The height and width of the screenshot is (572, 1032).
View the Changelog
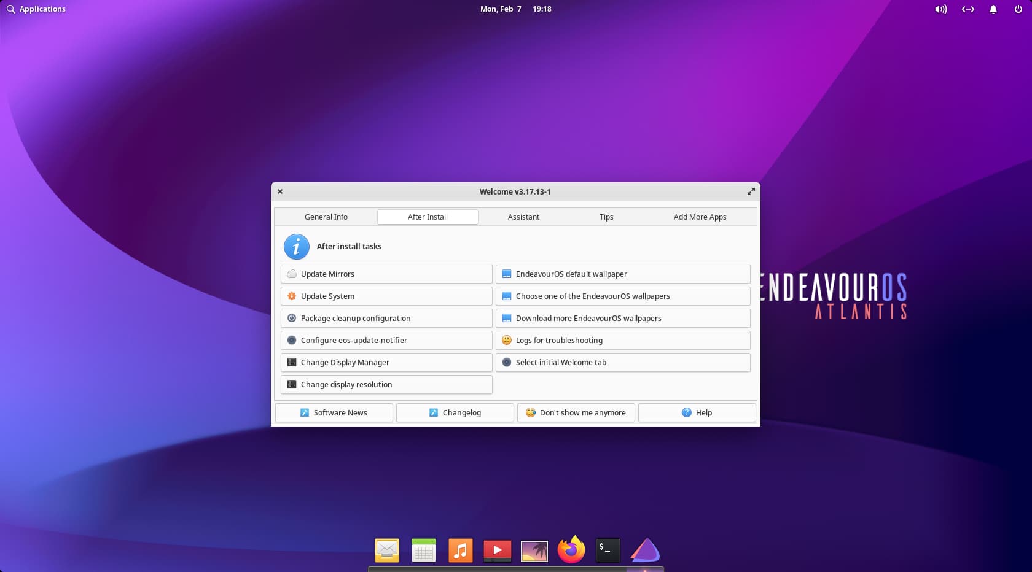click(455, 413)
